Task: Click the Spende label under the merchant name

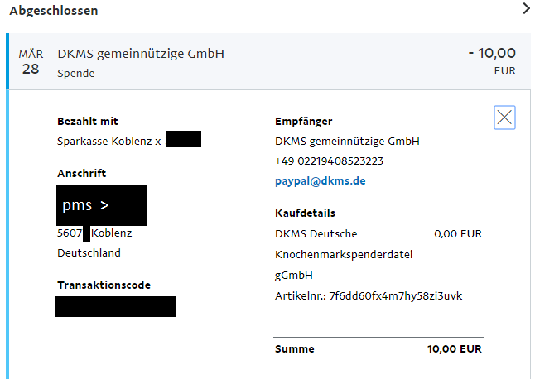Action: click(x=75, y=74)
